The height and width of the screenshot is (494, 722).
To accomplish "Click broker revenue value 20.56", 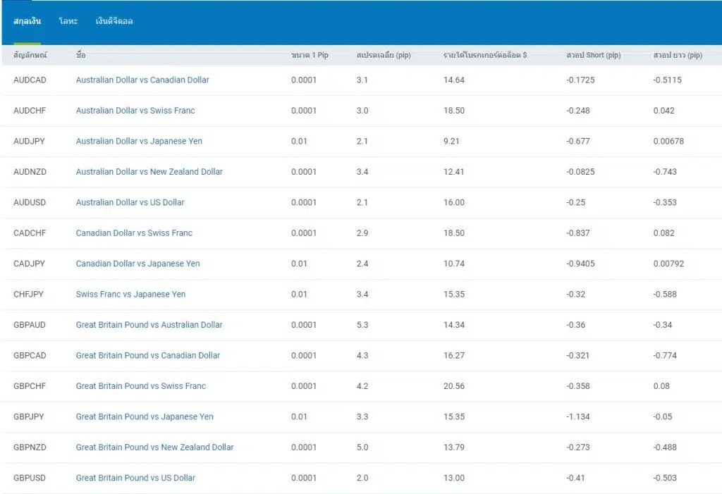I will 454,385.
